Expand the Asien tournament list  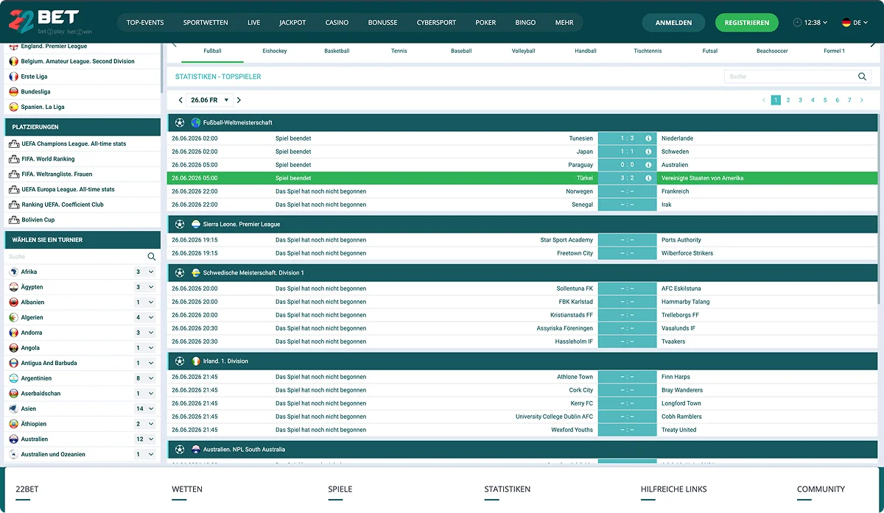(x=151, y=408)
